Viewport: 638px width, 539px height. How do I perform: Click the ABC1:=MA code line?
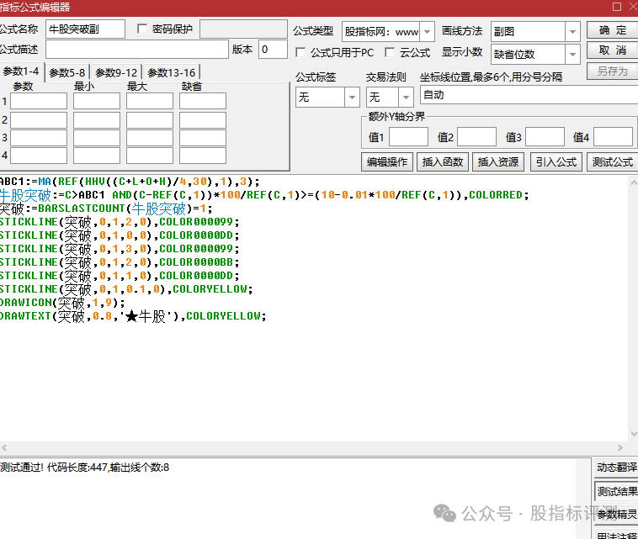click(130, 182)
